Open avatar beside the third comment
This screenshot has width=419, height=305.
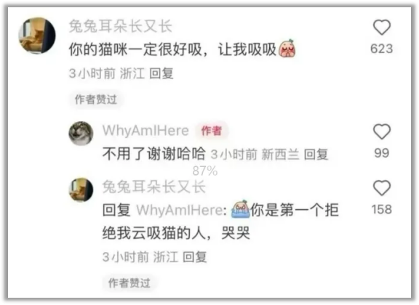pyautogui.click(x=81, y=190)
